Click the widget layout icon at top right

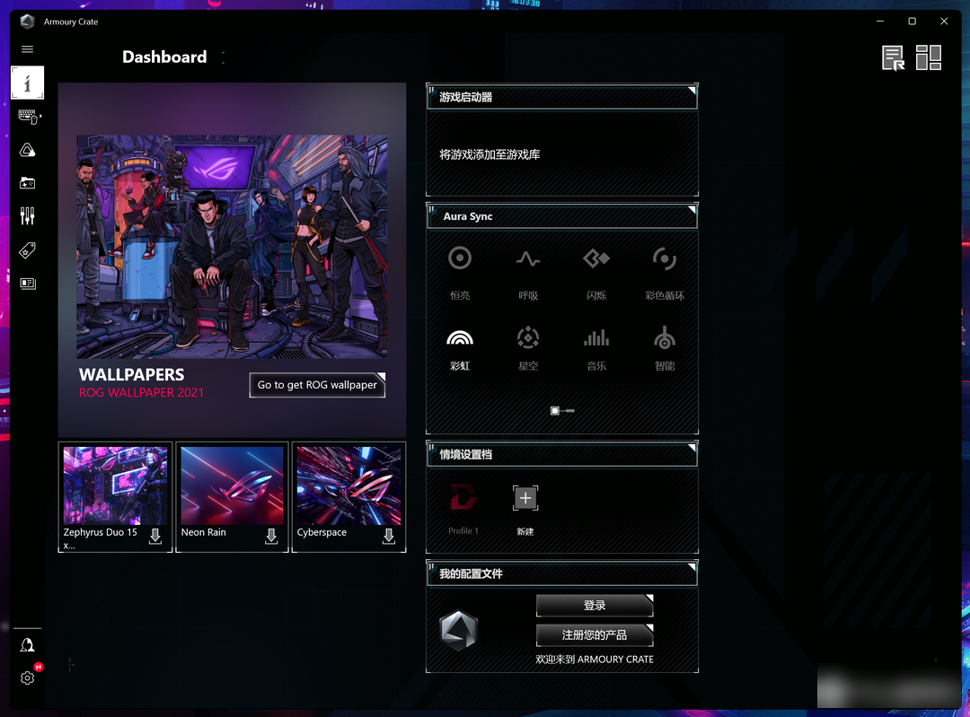[929, 57]
